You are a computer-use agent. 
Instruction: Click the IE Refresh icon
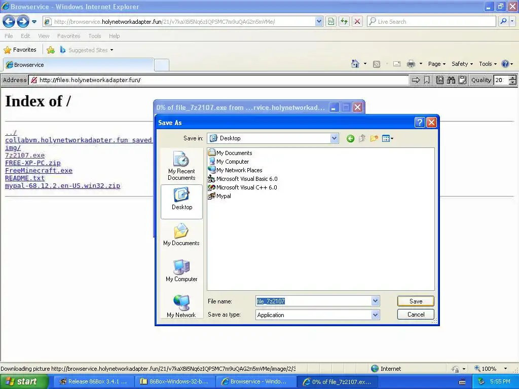pyautogui.click(x=344, y=21)
